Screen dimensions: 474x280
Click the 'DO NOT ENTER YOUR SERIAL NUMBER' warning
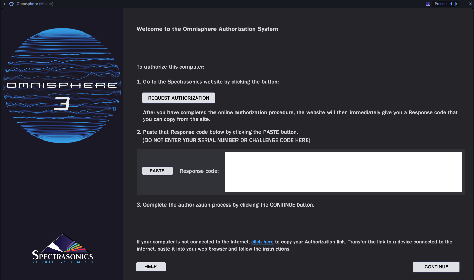click(x=226, y=140)
